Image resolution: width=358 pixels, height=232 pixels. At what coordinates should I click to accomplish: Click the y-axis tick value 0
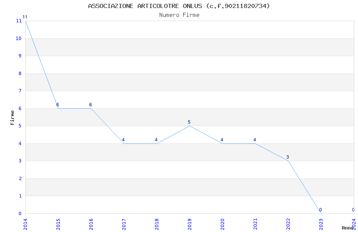(20, 213)
